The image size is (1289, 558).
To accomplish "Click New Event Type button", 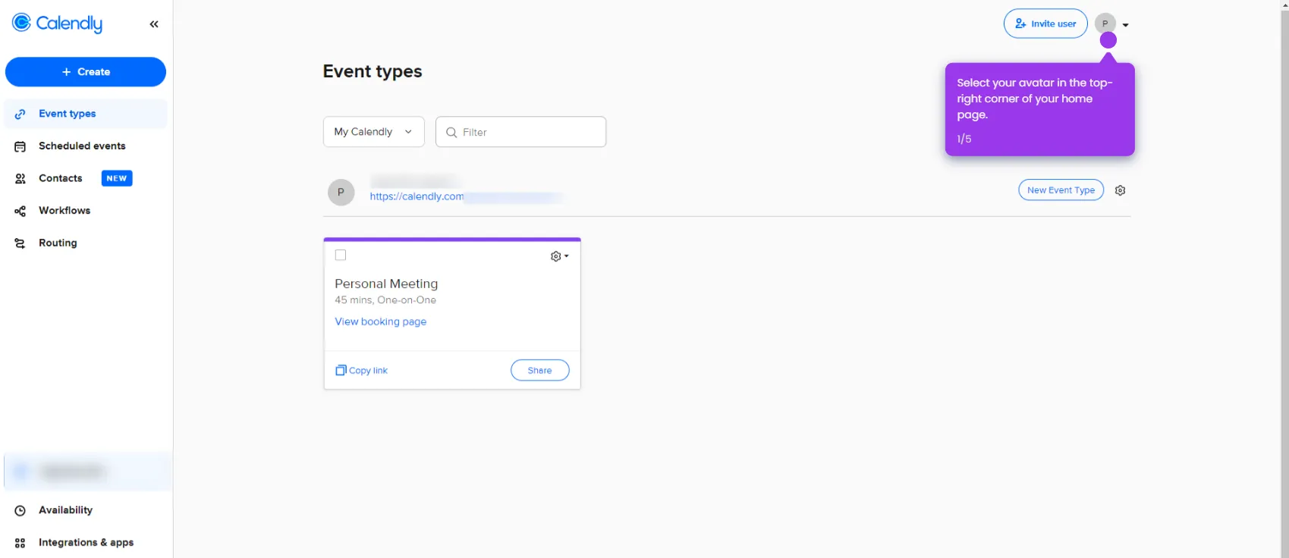I will (1061, 190).
